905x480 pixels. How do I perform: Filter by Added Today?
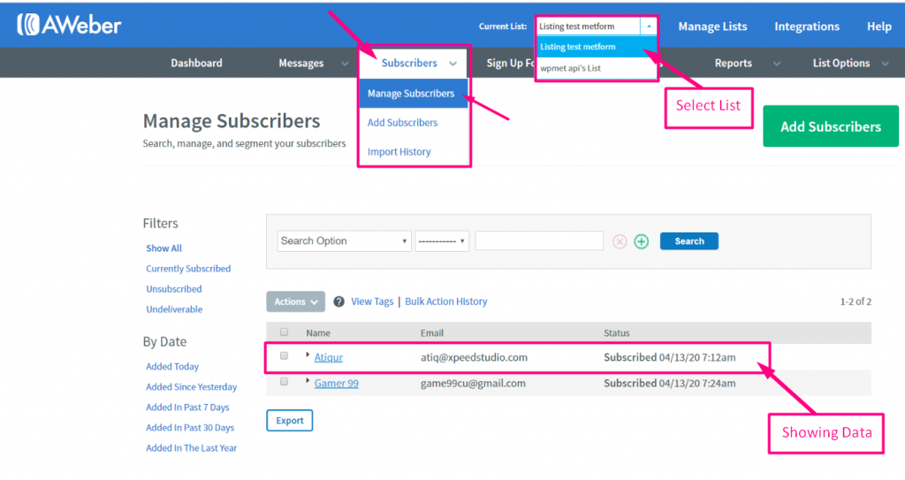172,367
